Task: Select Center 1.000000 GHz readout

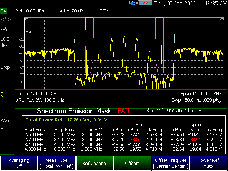Action: click(37, 93)
